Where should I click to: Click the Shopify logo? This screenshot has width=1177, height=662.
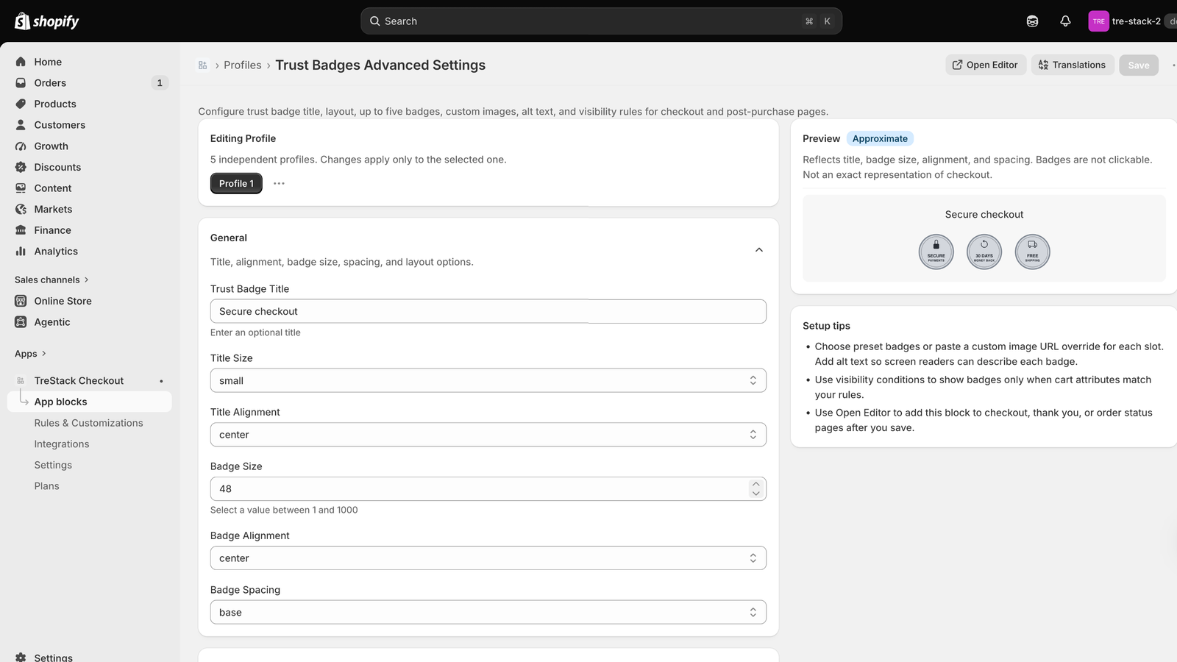point(46,21)
